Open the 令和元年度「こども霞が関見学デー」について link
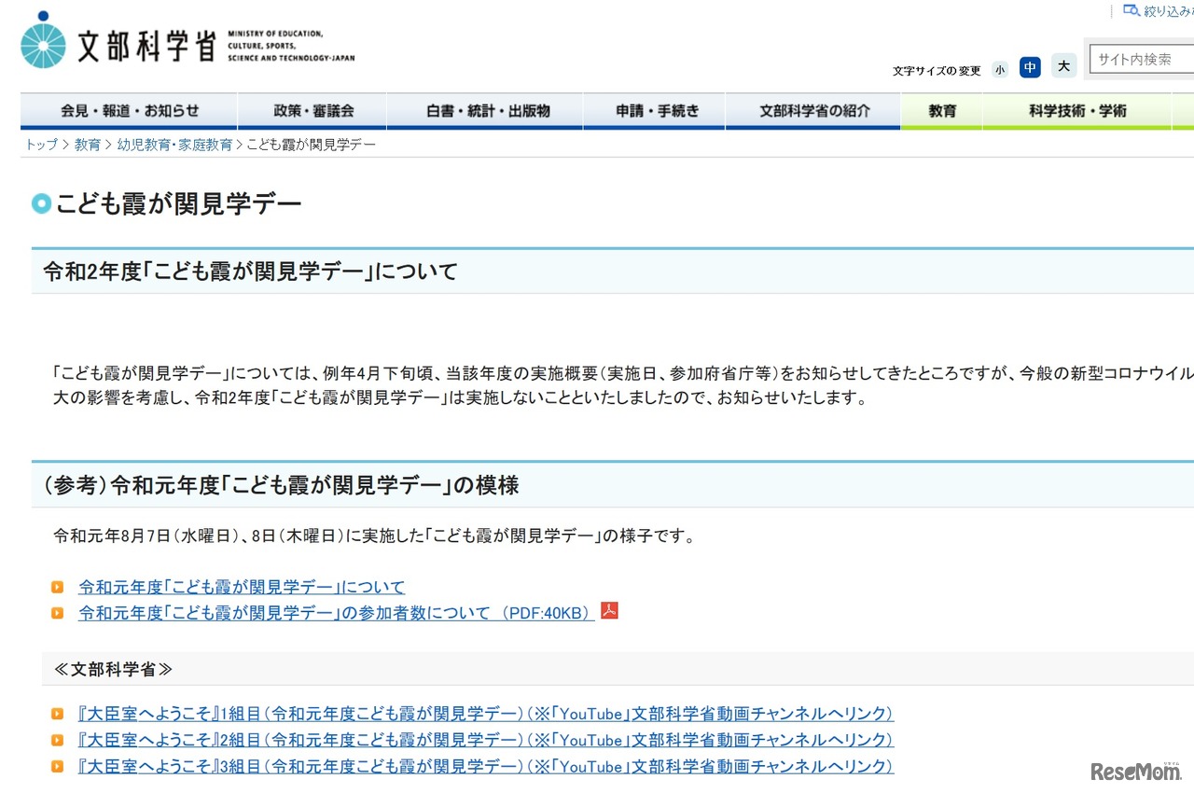The image size is (1194, 793). pos(239,587)
